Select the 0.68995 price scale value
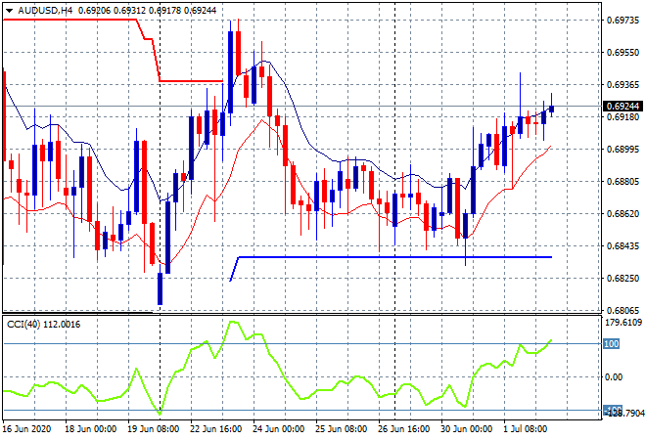646x440 pixels. pyautogui.click(x=623, y=149)
